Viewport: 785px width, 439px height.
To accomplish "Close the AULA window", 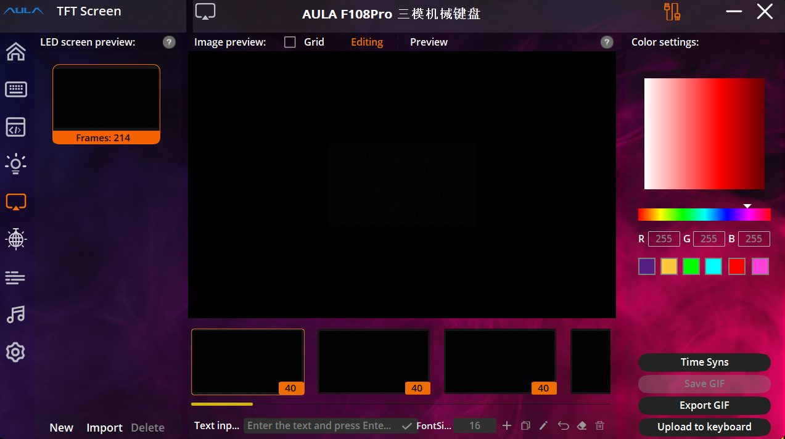I will click(x=765, y=11).
